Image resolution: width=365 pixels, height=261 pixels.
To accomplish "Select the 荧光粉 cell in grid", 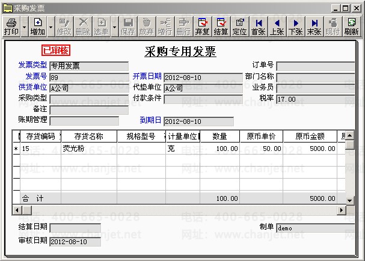I will pyautogui.click(x=88, y=149).
